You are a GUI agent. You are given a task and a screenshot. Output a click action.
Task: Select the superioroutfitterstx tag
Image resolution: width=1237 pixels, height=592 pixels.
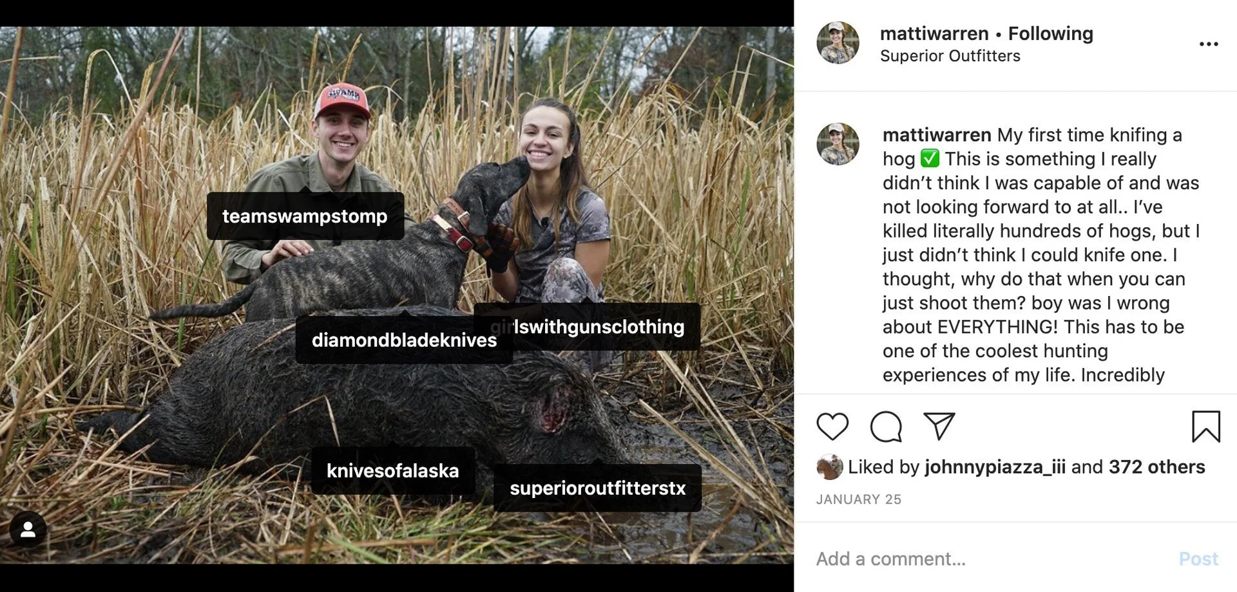[597, 488]
